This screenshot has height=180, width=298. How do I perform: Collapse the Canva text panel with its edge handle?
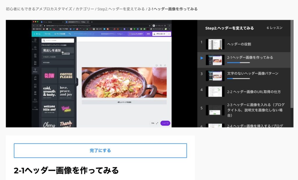tap(77, 82)
